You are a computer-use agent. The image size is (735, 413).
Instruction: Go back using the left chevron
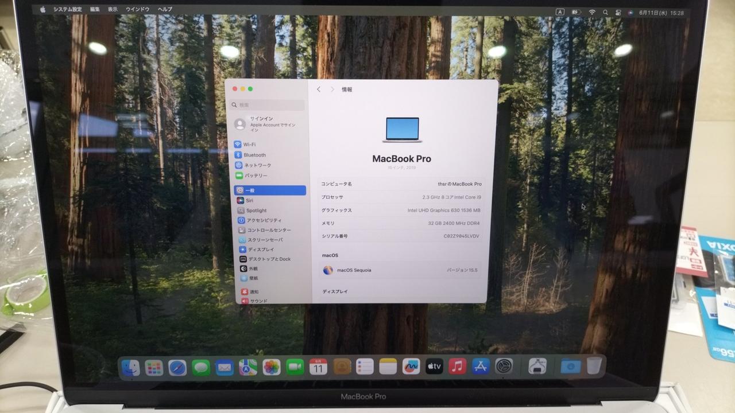click(319, 89)
